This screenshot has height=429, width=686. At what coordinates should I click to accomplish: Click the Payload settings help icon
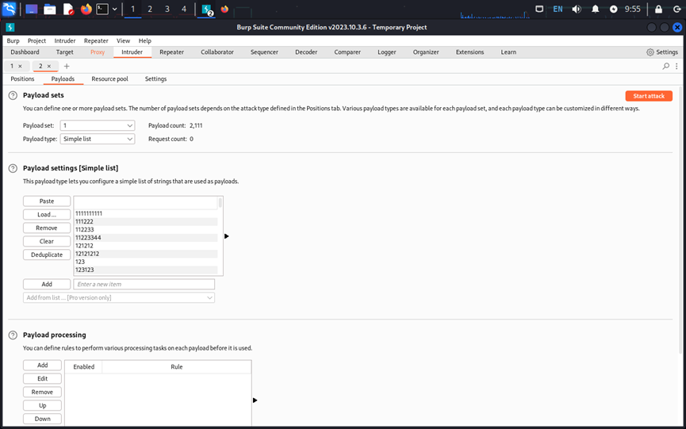(x=13, y=168)
